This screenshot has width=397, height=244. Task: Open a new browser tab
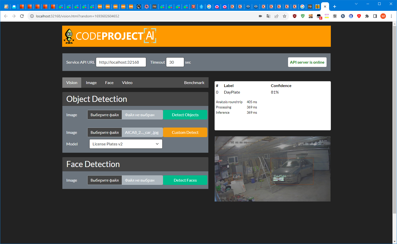pos(335,7)
